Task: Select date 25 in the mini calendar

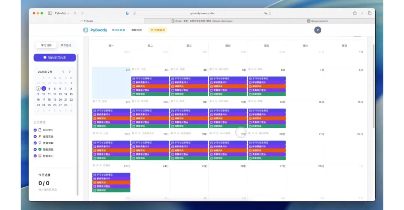Action: pyautogui.click(x=49, y=105)
